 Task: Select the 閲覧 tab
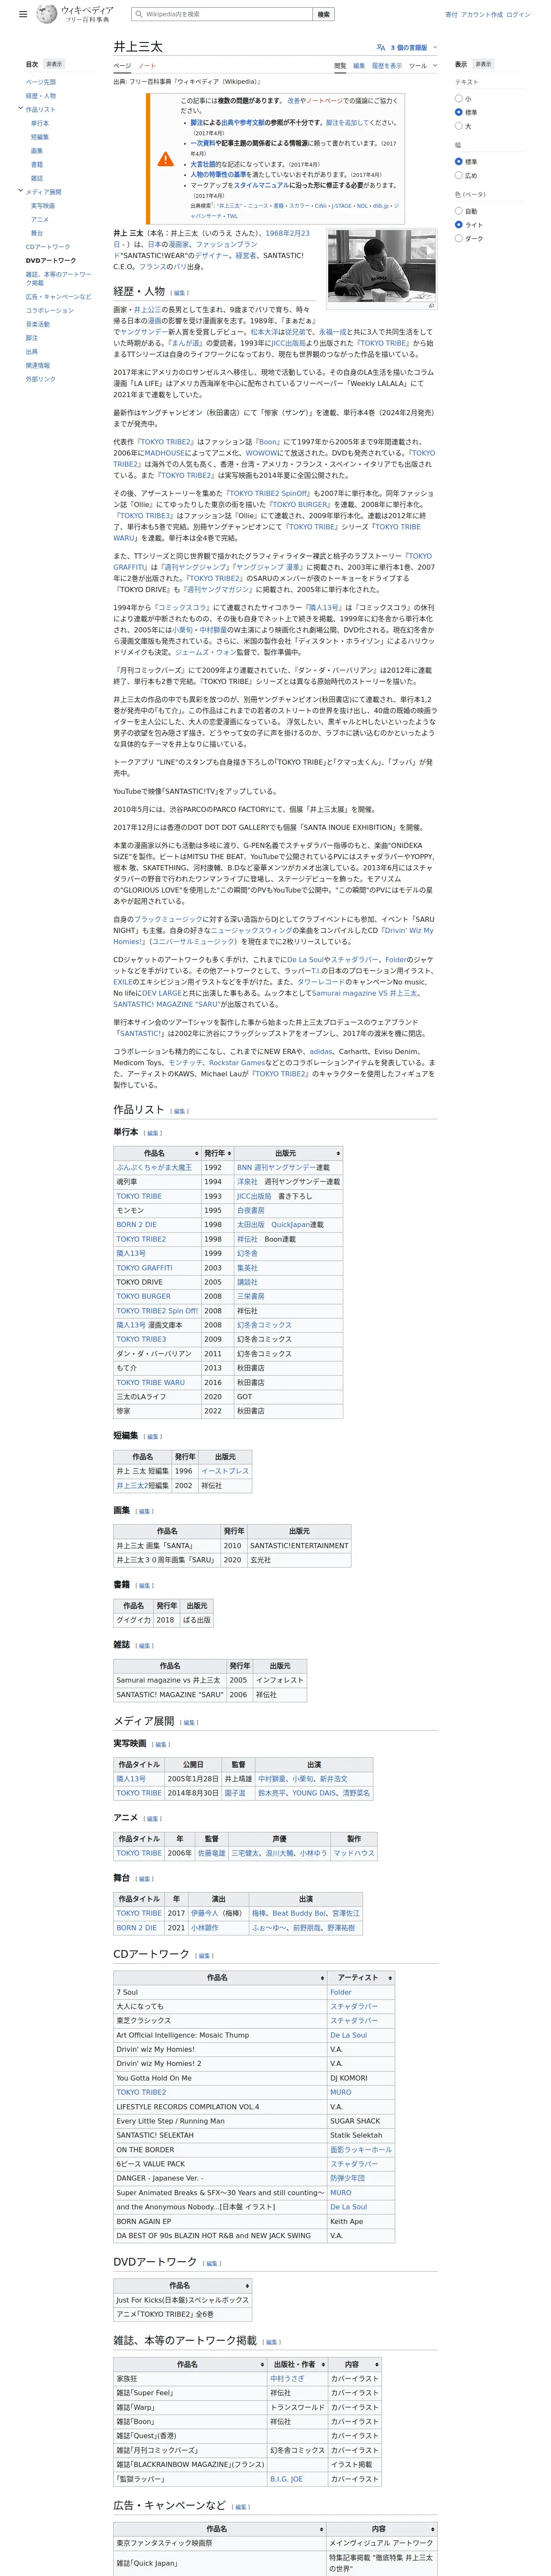340,66
